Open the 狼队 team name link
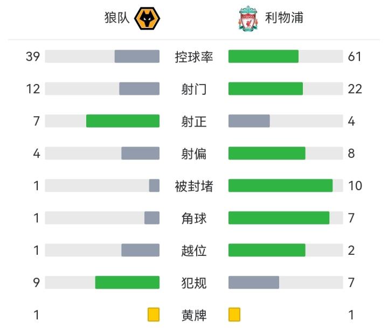The image size is (388, 328). [x=117, y=18]
